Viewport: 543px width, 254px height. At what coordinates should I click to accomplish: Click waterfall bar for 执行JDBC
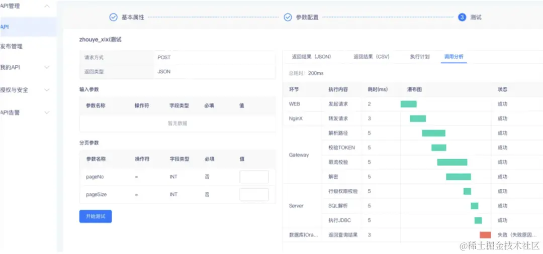click(x=478, y=220)
